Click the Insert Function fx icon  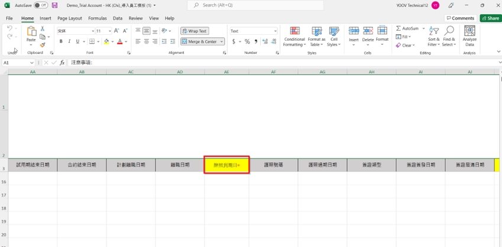(62, 63)
